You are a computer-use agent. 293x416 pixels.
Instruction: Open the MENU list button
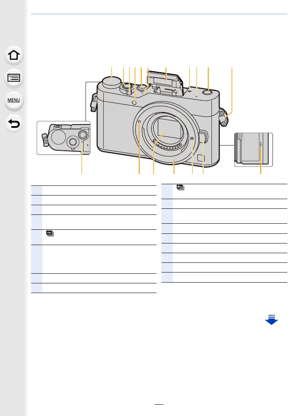pyautogui.click(x=14, y=100)
